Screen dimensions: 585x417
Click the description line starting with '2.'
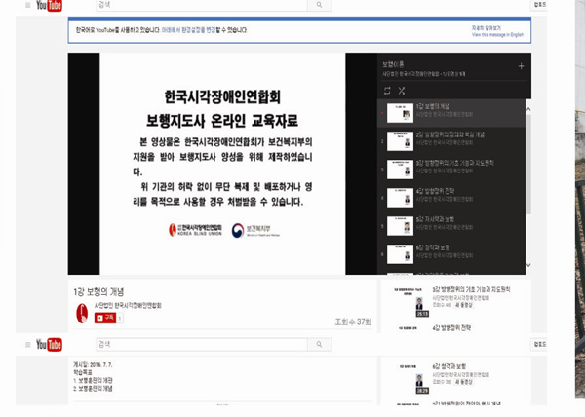coord(93,389)
